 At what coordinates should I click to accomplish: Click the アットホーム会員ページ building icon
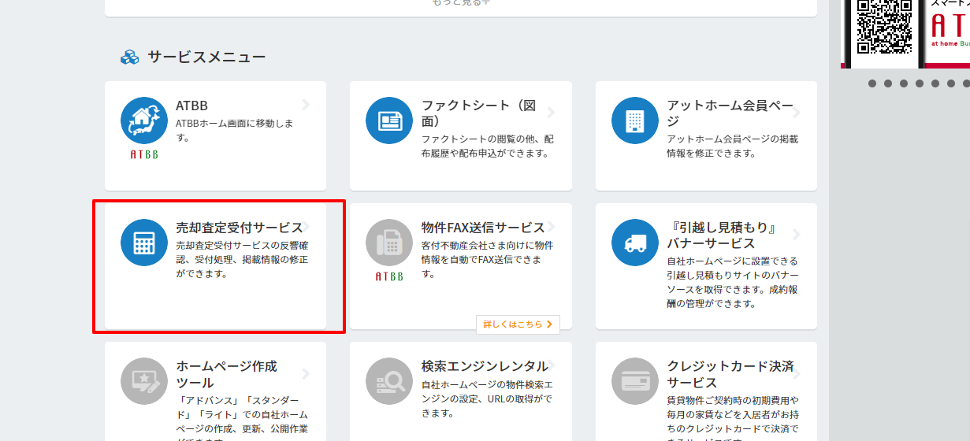(x=635, y=120)
